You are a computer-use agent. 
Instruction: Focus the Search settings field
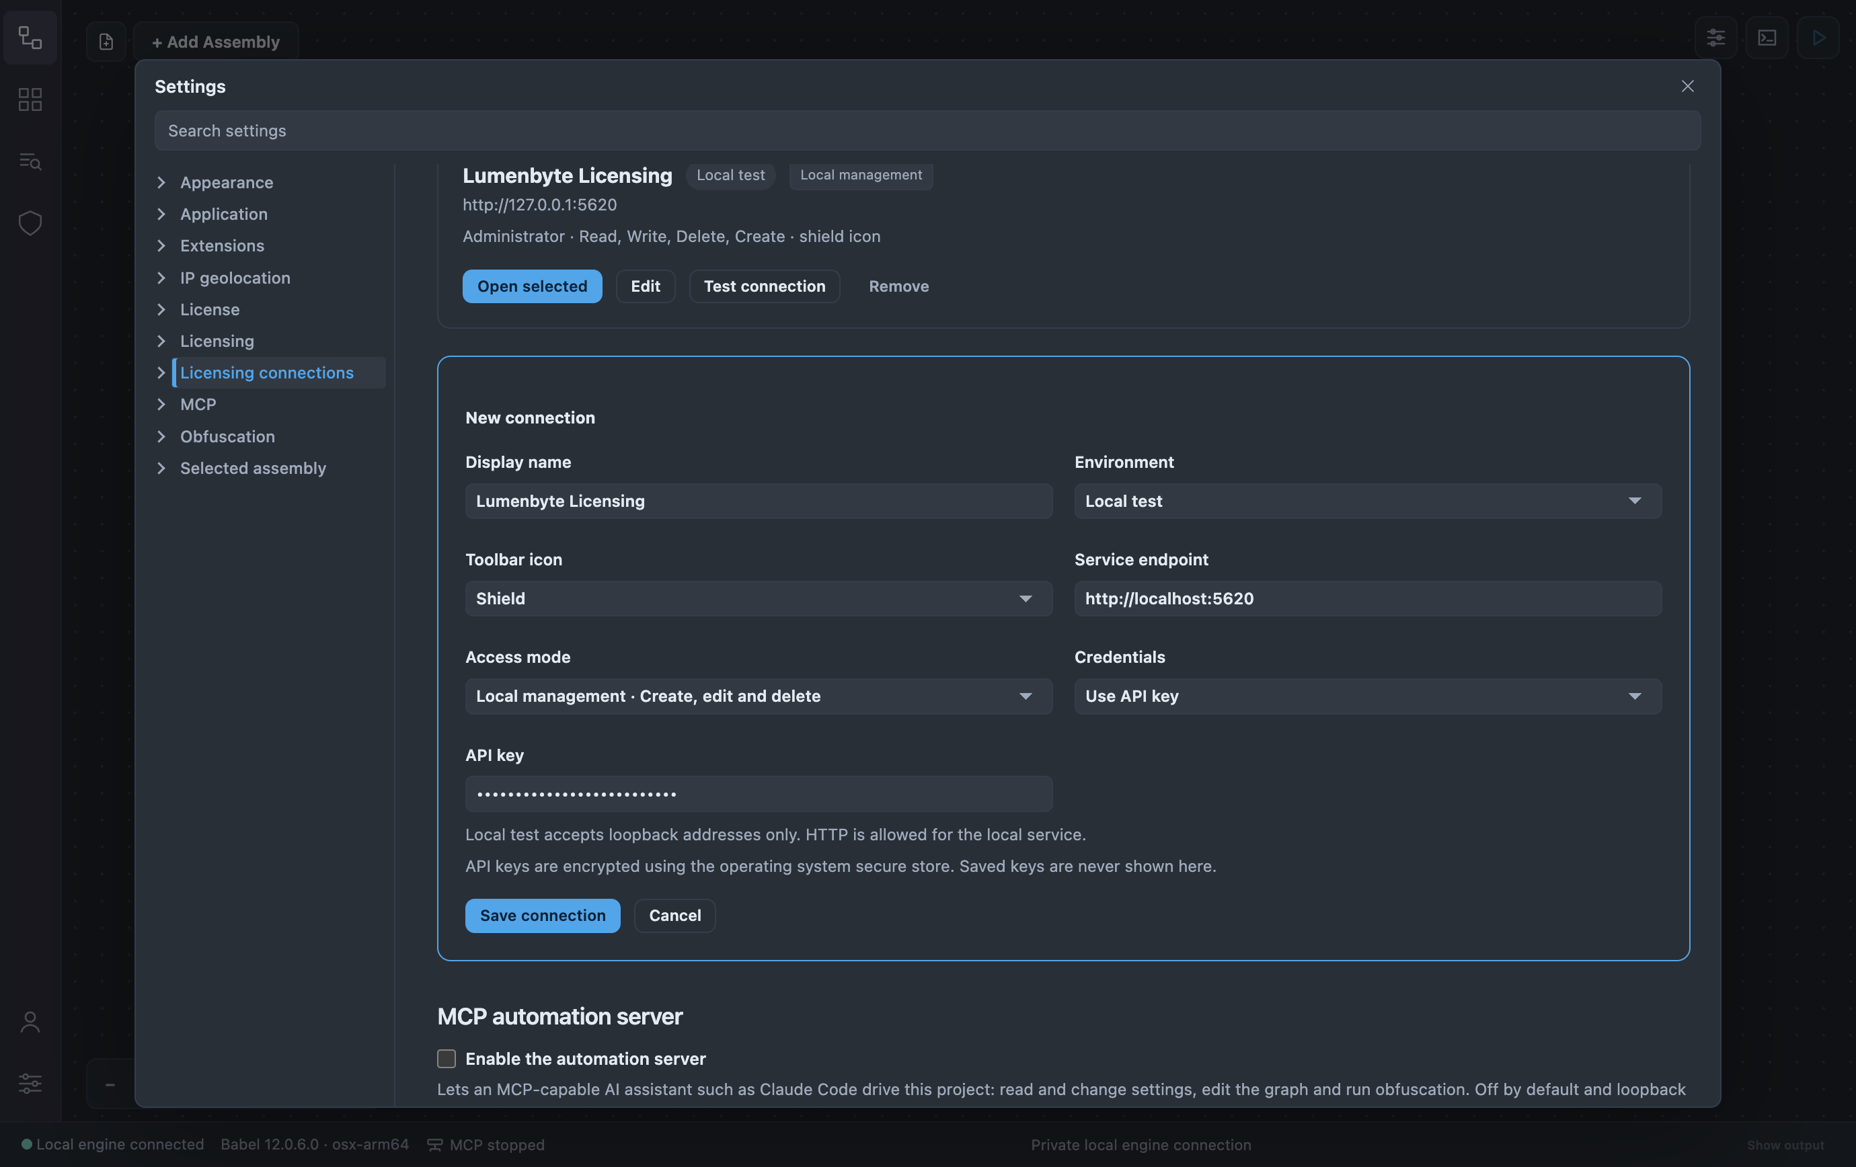(927, 130)
